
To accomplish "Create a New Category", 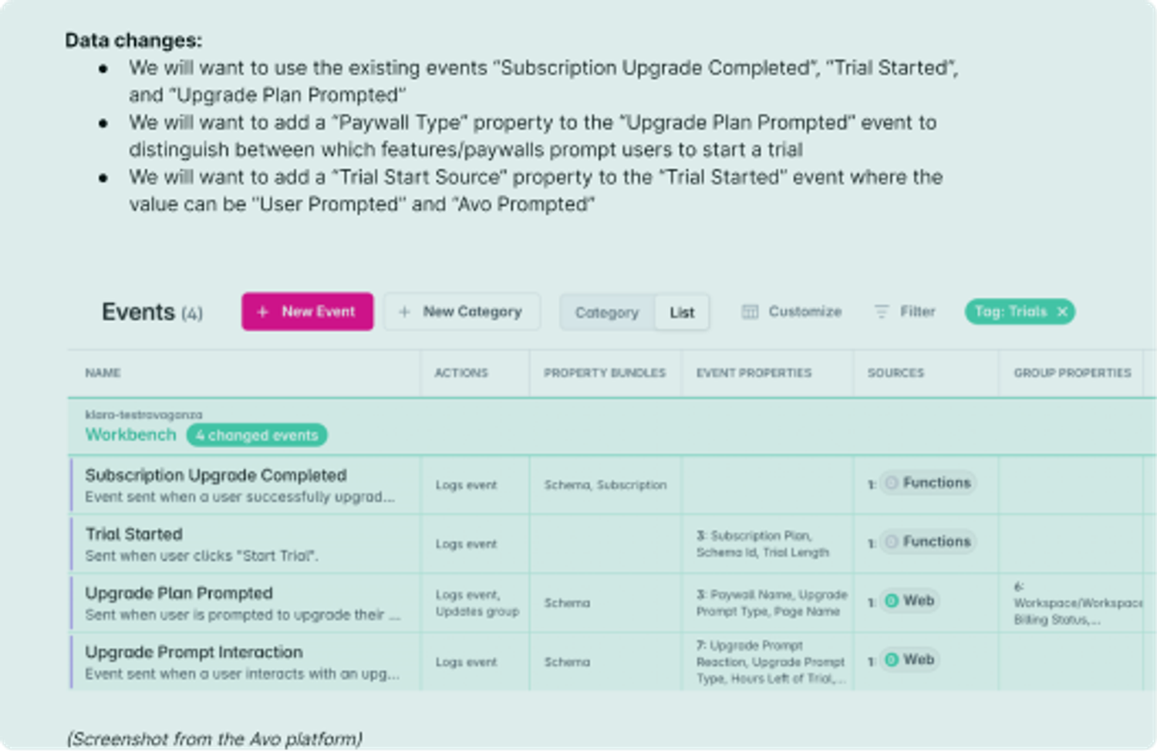I will point(461,312).
